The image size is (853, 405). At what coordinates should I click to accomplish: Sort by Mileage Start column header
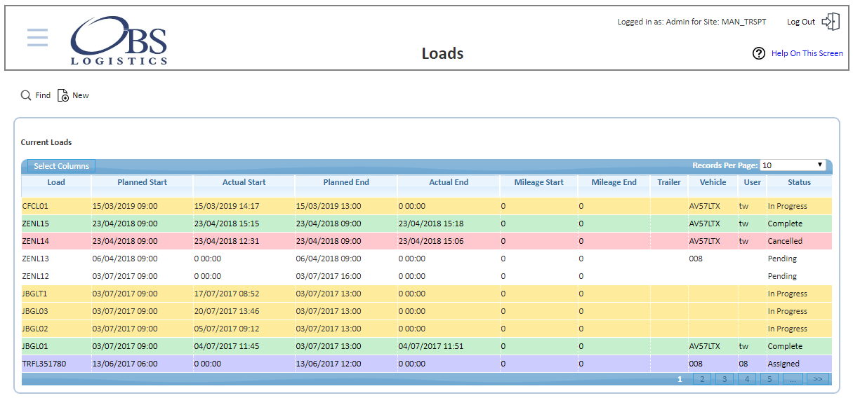pyautogui.click(x=538, y=182)
